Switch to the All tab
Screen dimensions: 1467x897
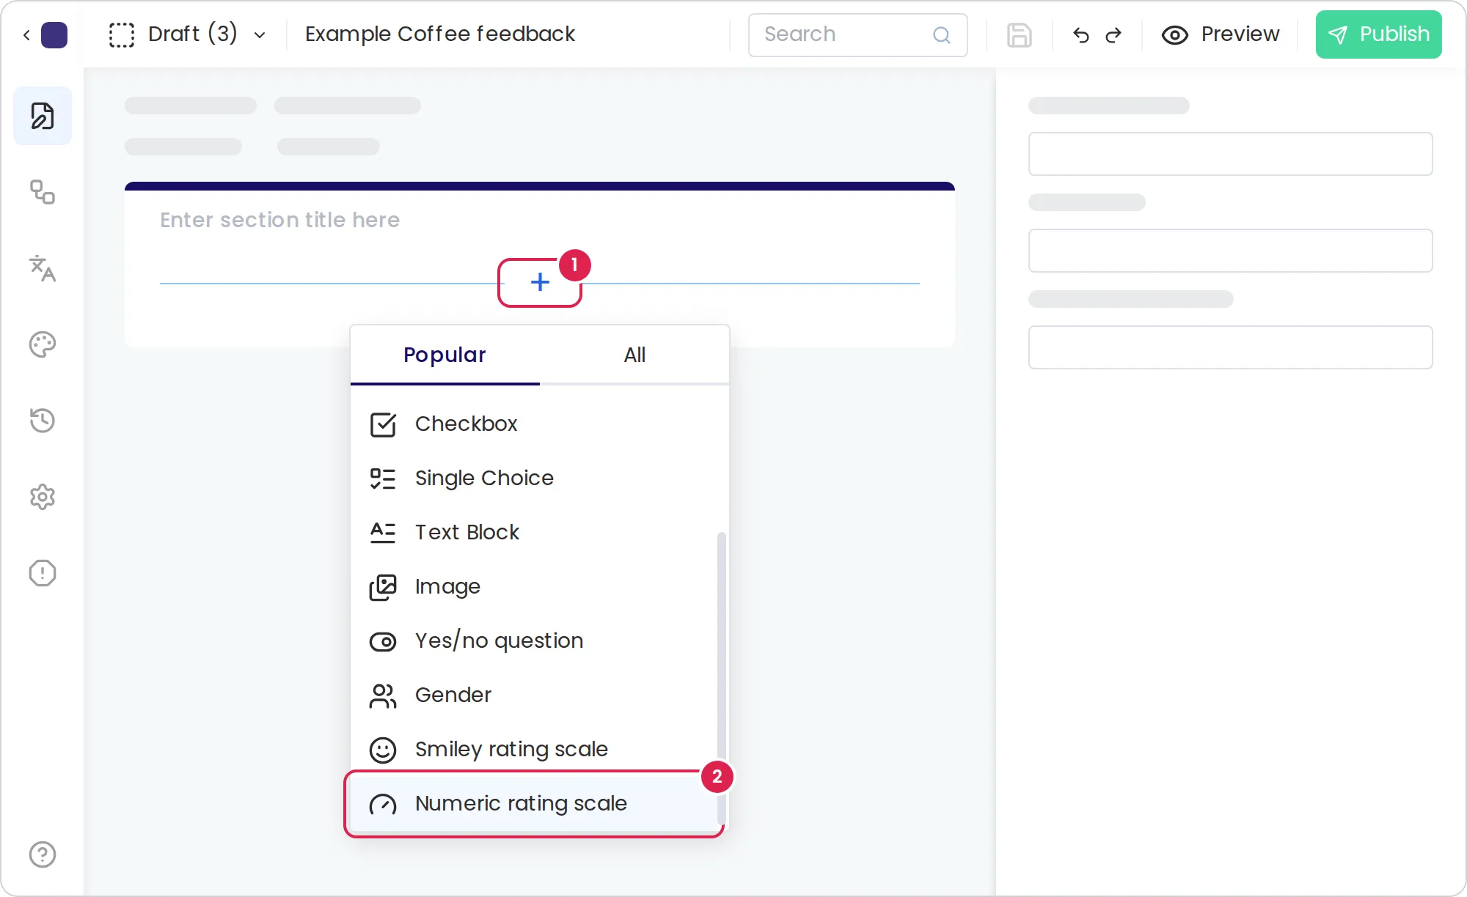[634, 355]
